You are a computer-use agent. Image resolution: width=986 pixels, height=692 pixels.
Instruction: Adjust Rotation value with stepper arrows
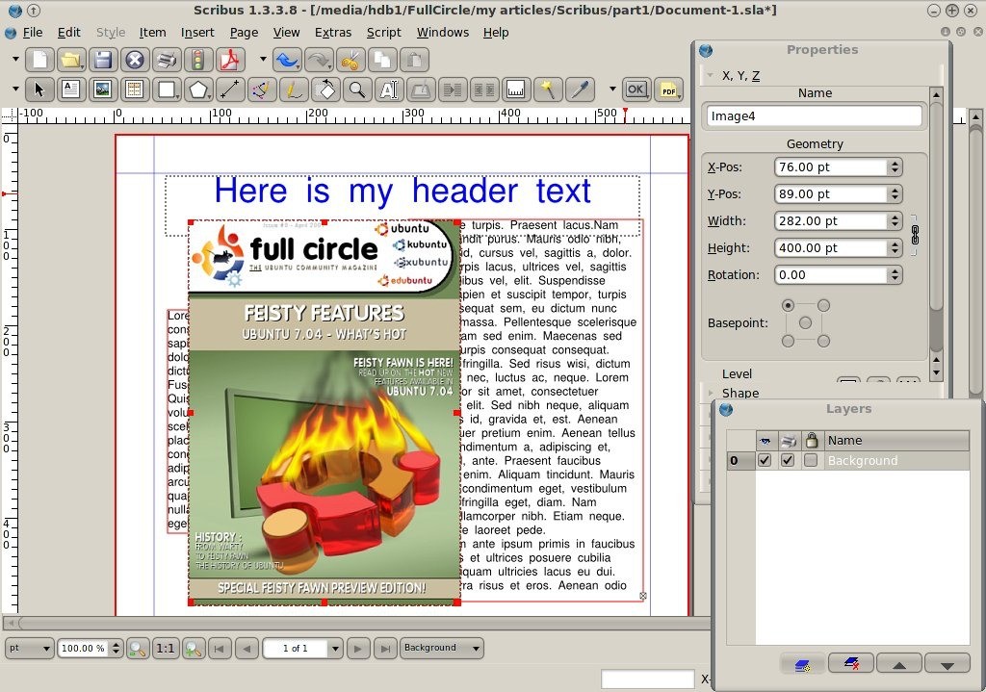[895, 275]
